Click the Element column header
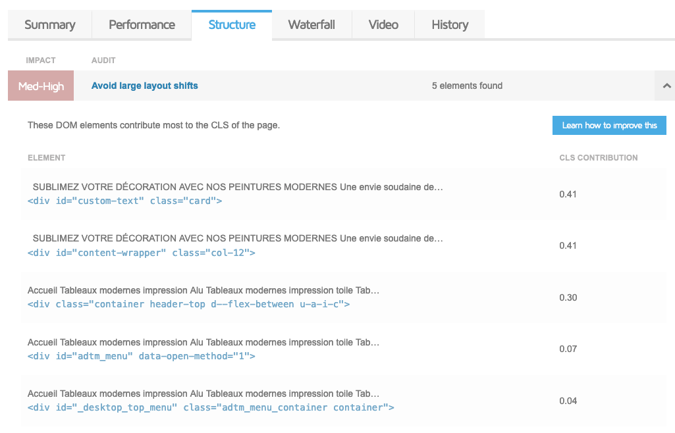This screenshot has height=433, width=675. [x=46, y=158]
